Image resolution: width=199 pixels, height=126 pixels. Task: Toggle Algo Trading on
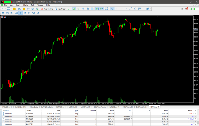pos(47,9)
